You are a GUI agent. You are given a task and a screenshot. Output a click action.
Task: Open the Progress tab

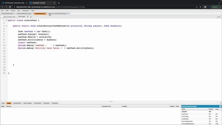pyautogui.click(x=46, y=103)
